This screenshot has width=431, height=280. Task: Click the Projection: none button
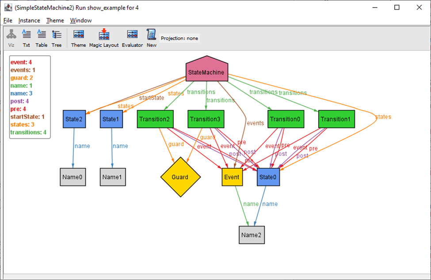click(x=179, y=38)
